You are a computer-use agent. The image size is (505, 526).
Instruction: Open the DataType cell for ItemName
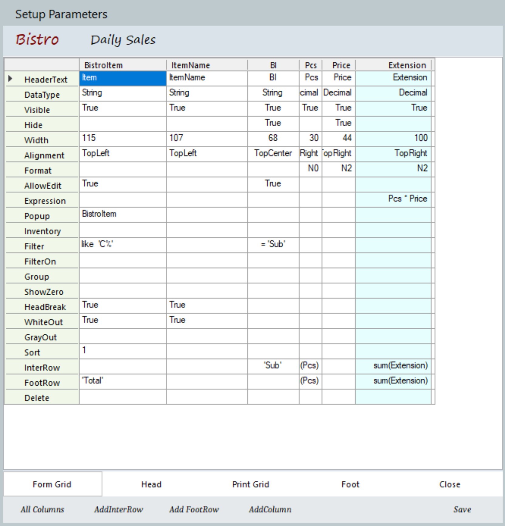click(x=207, y=93)
